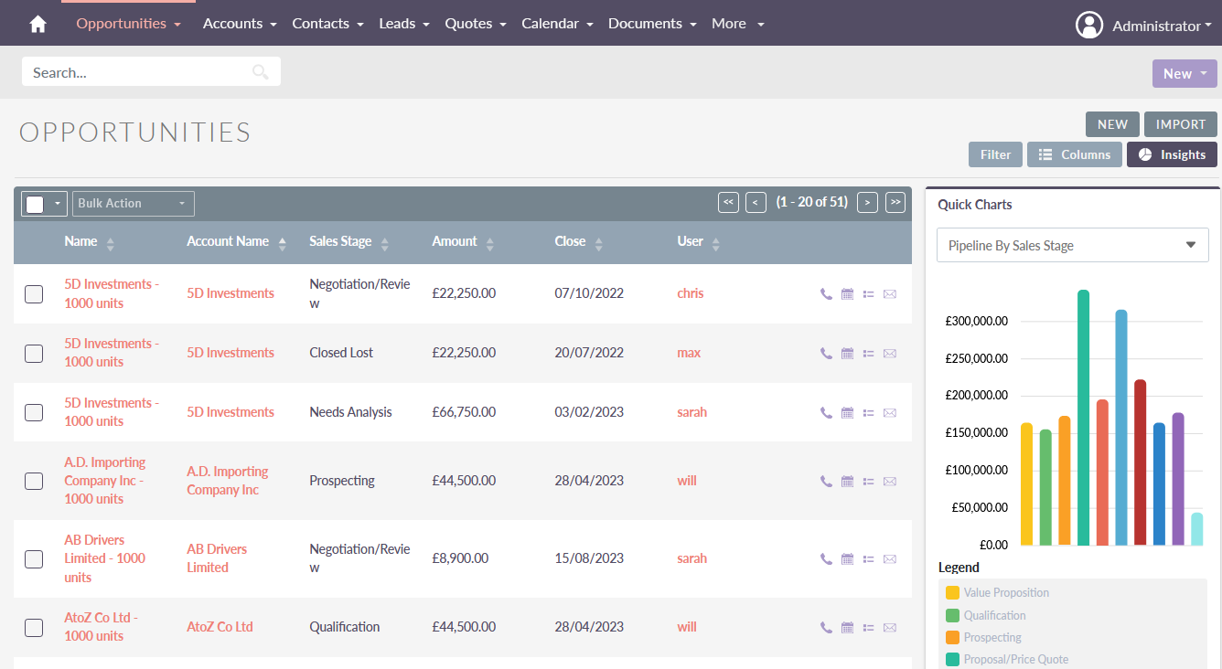Log a call on the Closed Lost row
The image size is (1222, 669).
[x=826, y=354]
